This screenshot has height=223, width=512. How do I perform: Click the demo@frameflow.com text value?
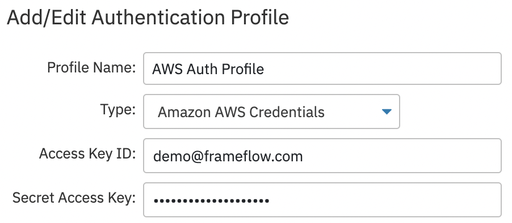[x=228, y=156]
